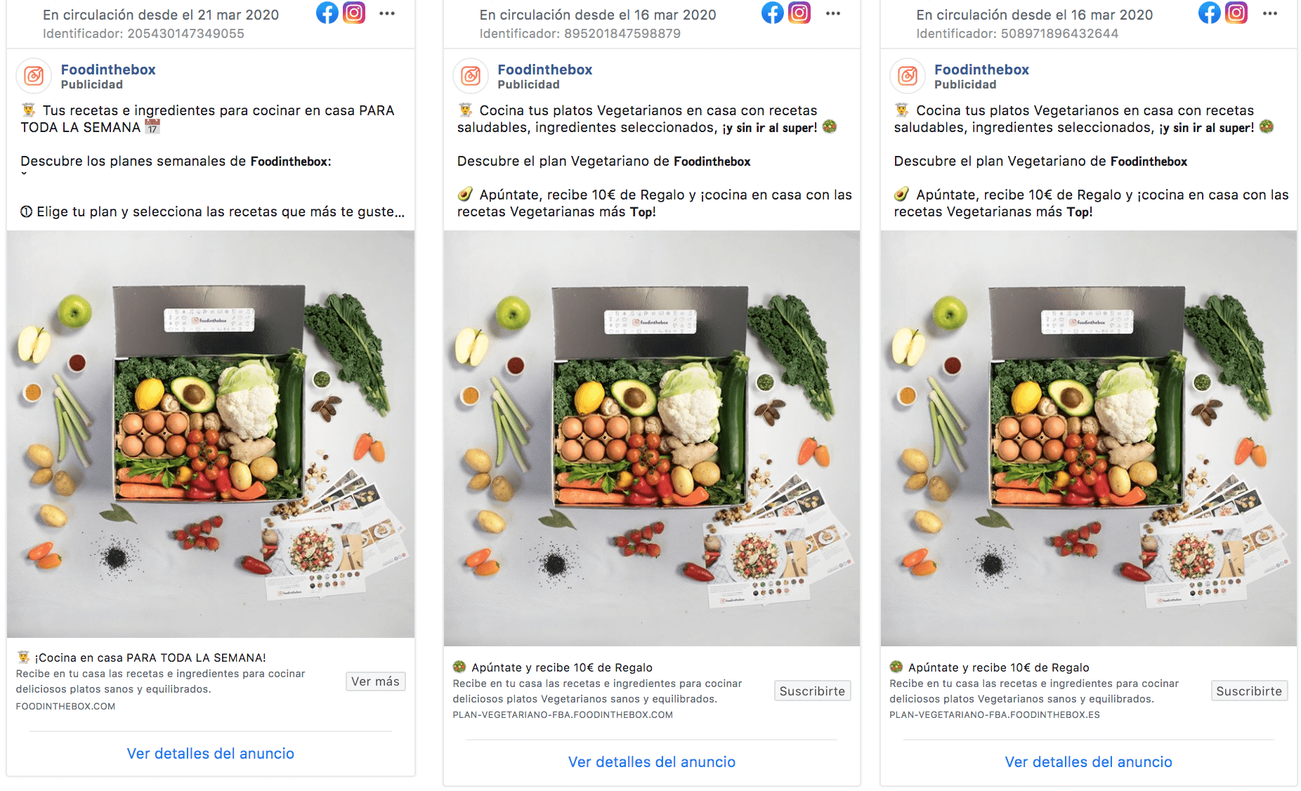Open Ver detalles del anuncio on third ad
Screen dimensions: 1301x791
(x=1089, y=762)
